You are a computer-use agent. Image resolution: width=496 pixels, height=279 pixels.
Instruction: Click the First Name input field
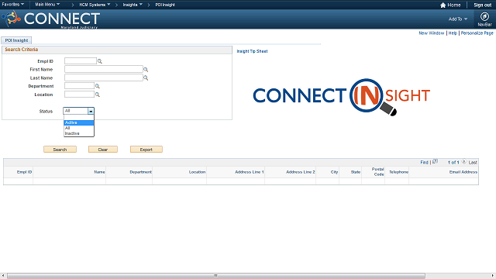point(104,69)
